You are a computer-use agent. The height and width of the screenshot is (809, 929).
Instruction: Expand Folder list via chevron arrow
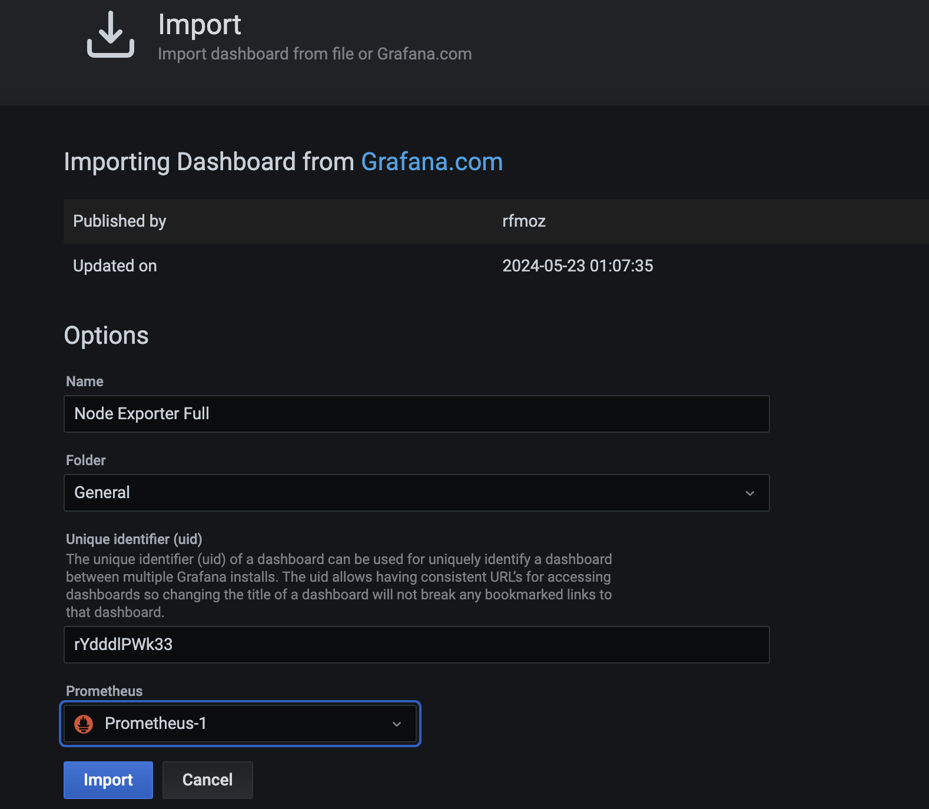pos(750,493)
